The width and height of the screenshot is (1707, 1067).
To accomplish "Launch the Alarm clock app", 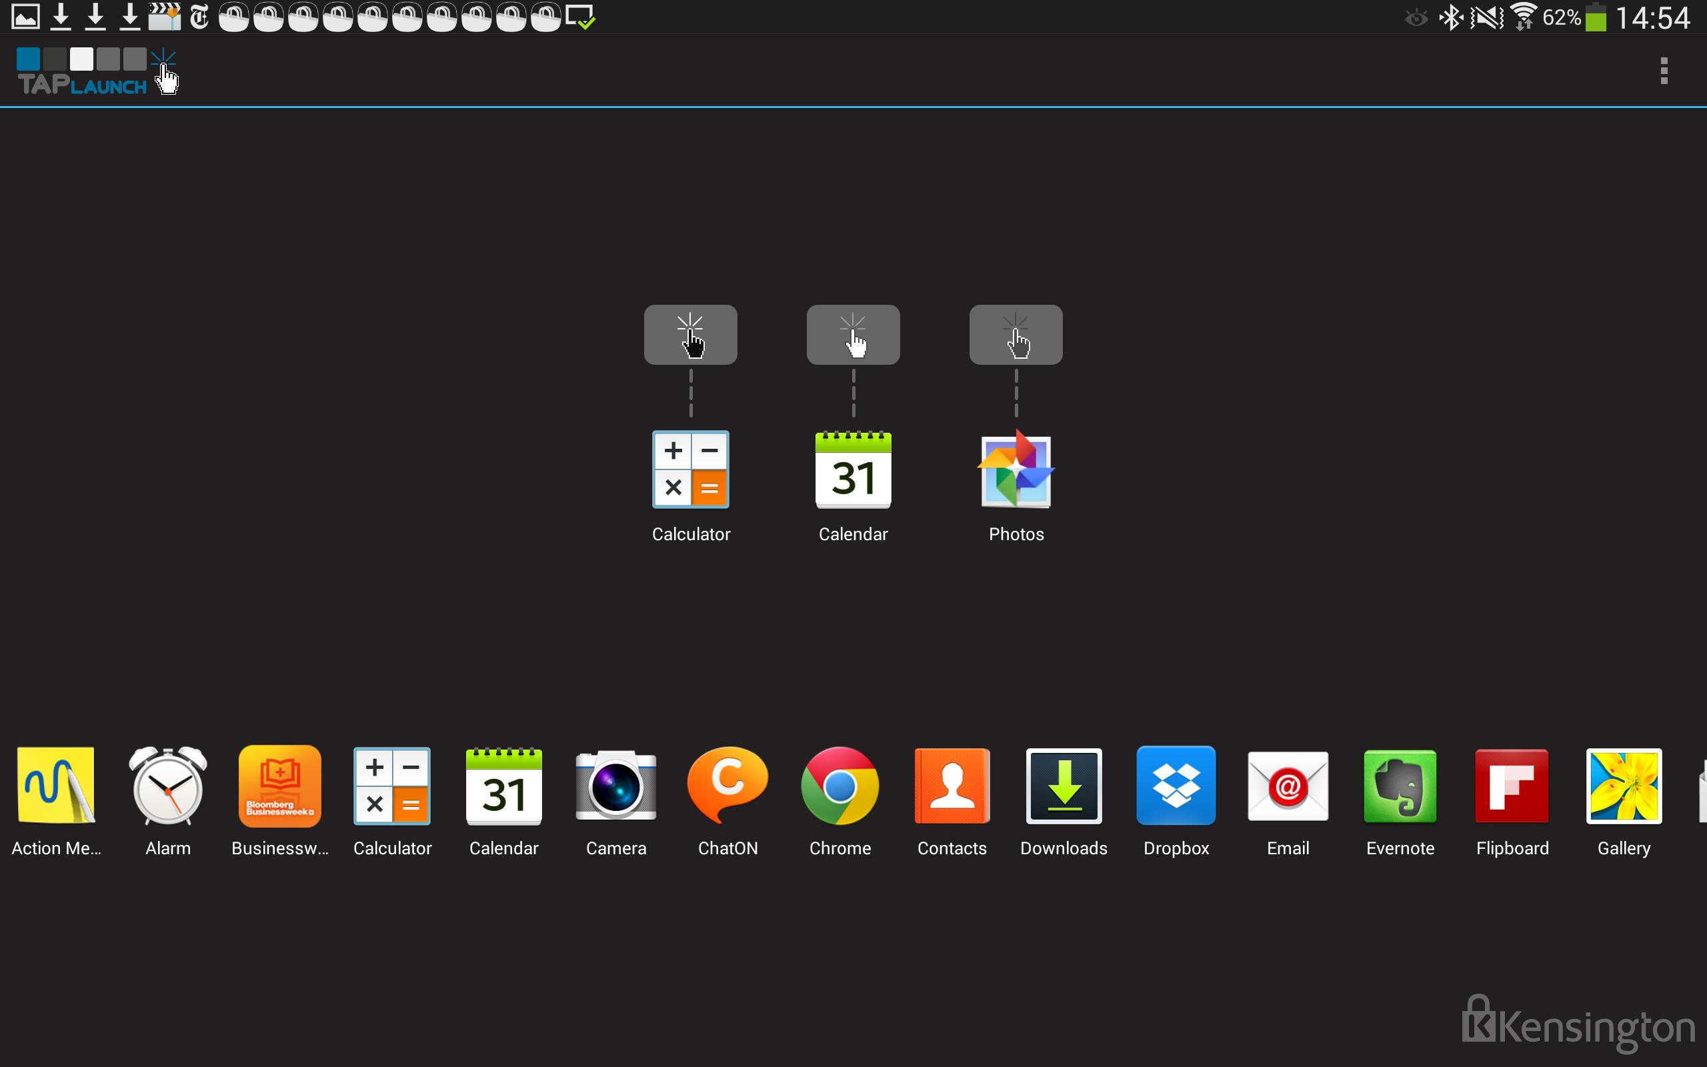I will point(168,786).
